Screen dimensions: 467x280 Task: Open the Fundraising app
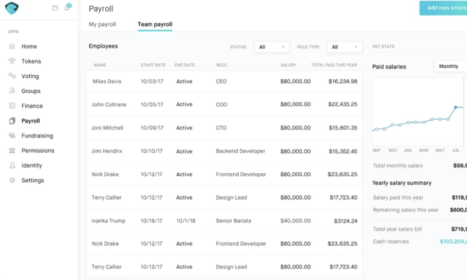(x=37, y=136)
